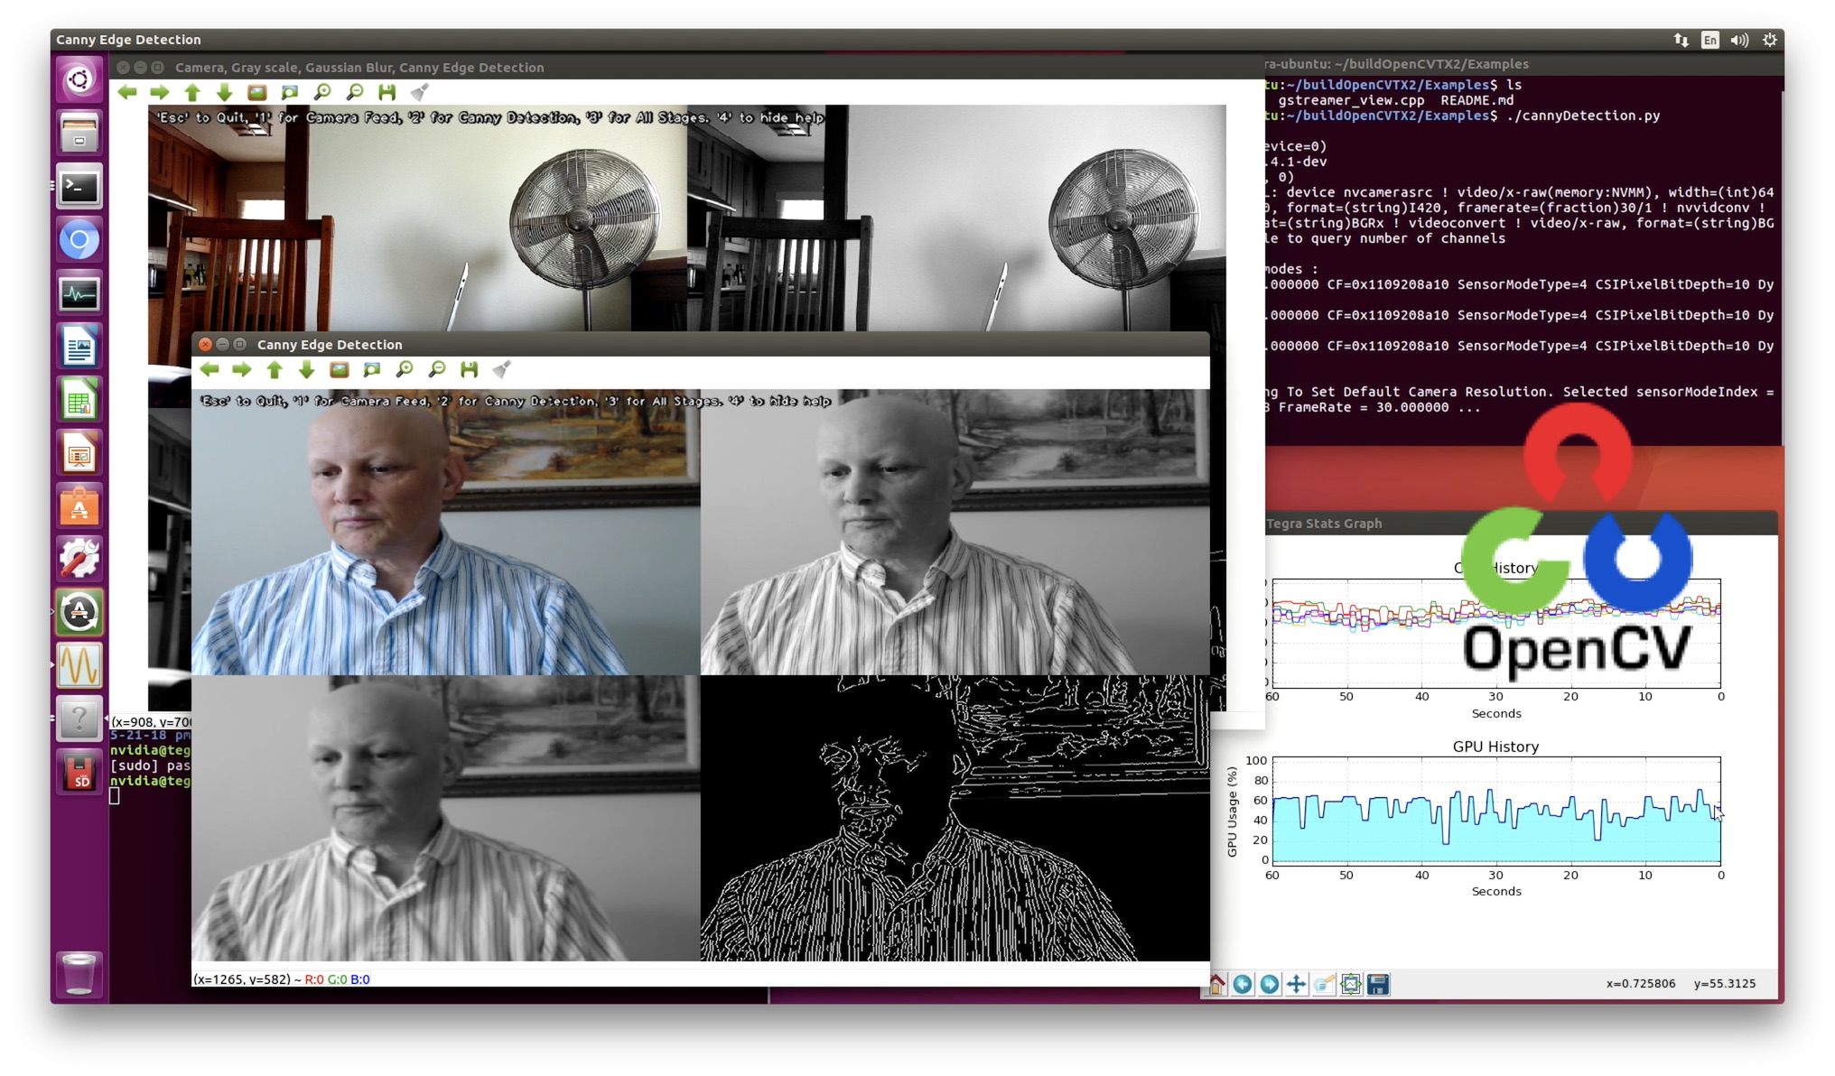Click inside the GPU History plot area
This screenshot has height=1076, width=1835.
1496,810
